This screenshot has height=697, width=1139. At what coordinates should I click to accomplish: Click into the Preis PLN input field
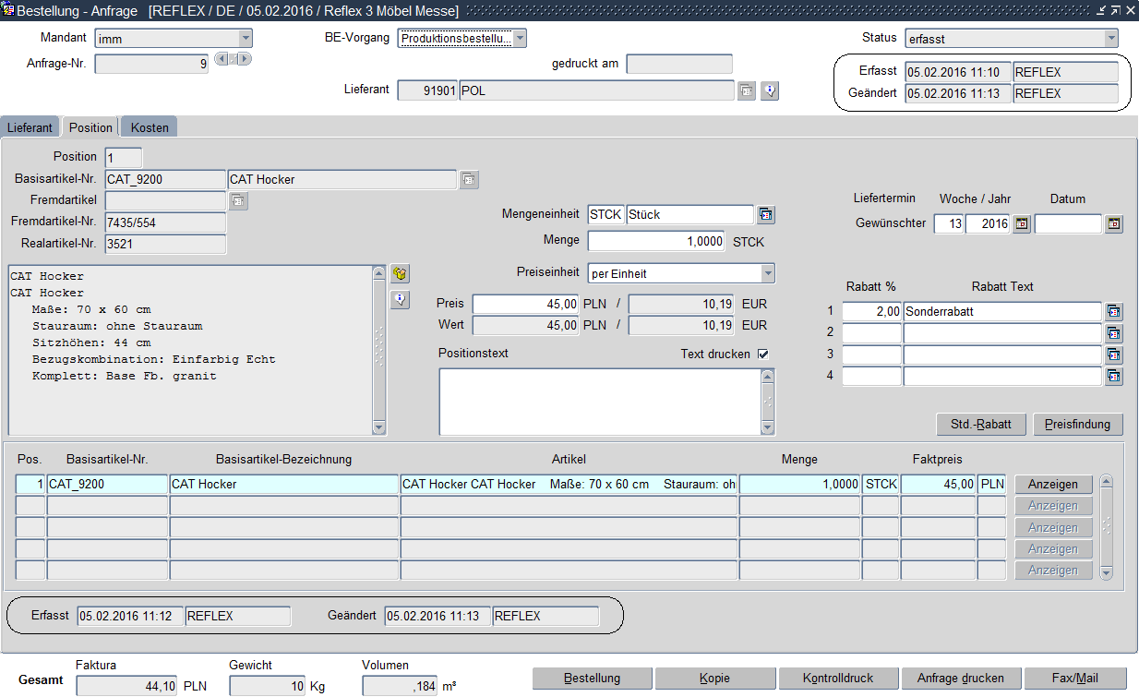tap(526, 305)
